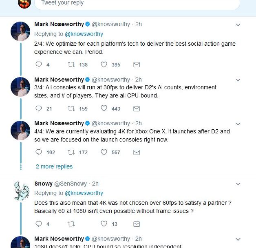Type in the Tweet your reply field

click(x=137, y=3)
